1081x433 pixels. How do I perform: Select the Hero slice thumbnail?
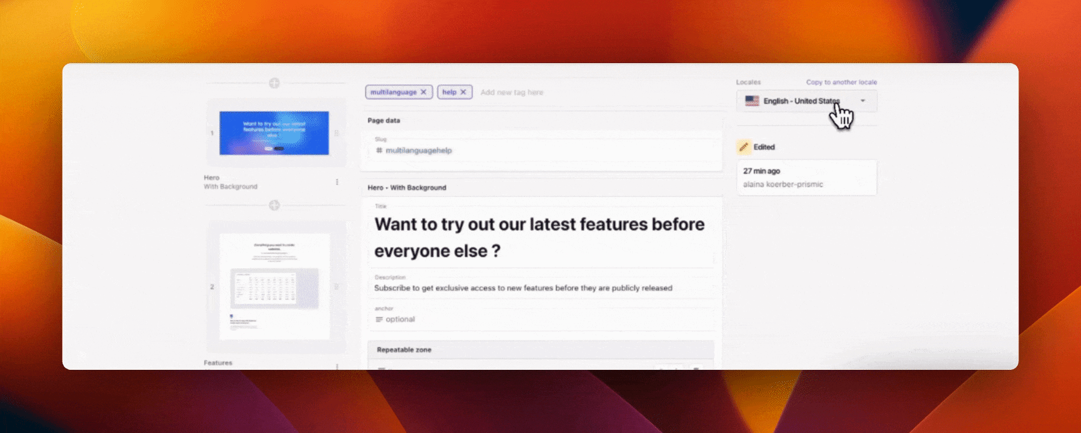[274, 133]
